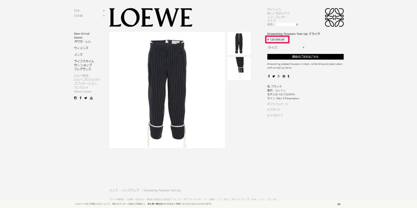Select the first trousers thumbnail
The height and width of the screenshot is (208, 417).
coord(239,43)
